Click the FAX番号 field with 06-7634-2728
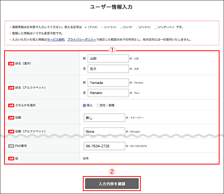The image size is (224, 194). tap(104, 146)
